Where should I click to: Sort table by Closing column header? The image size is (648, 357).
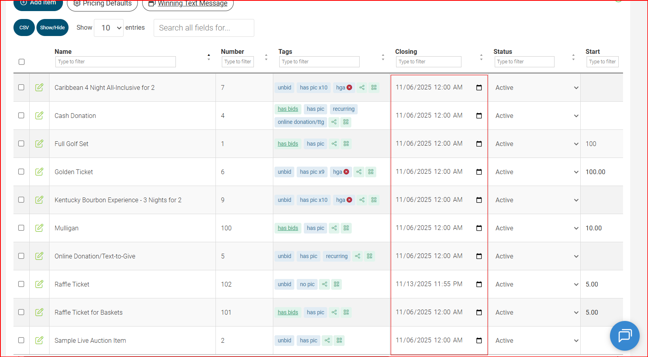point(406,51)
